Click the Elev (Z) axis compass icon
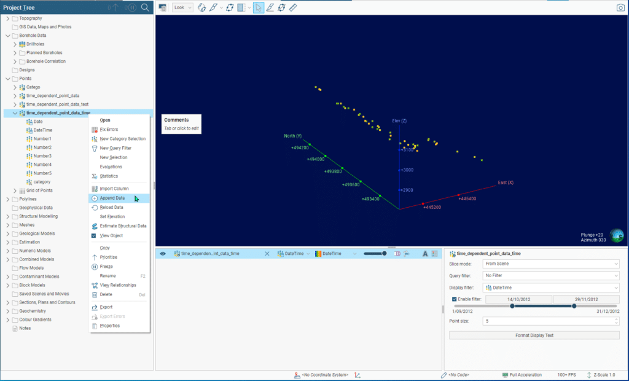 (616, 235)
